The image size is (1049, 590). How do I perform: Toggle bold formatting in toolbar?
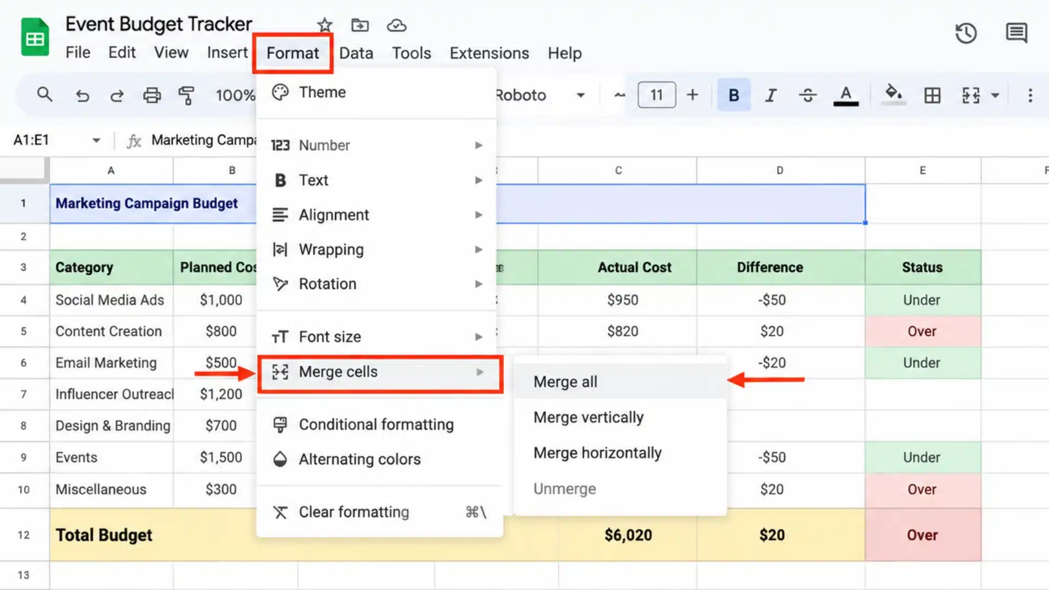click(x=734, y=95)
